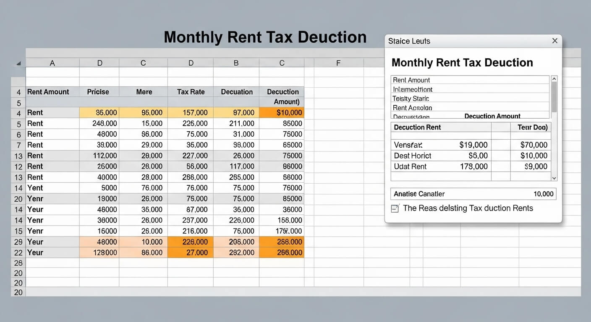The width and height of the screenshot is (591, 322).
Task: Select column header F
Action: [x=338, y=63]
